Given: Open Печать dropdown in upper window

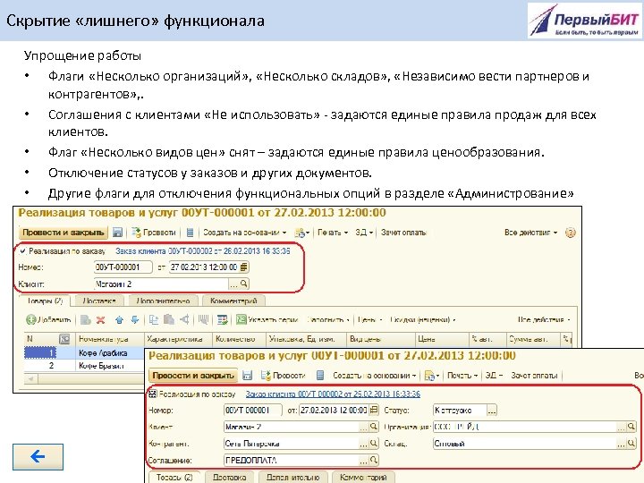Looking at the screenshot, I should (333, 233).
